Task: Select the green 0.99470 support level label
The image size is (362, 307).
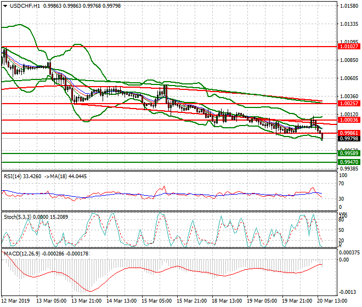Action: pos(349,162)
